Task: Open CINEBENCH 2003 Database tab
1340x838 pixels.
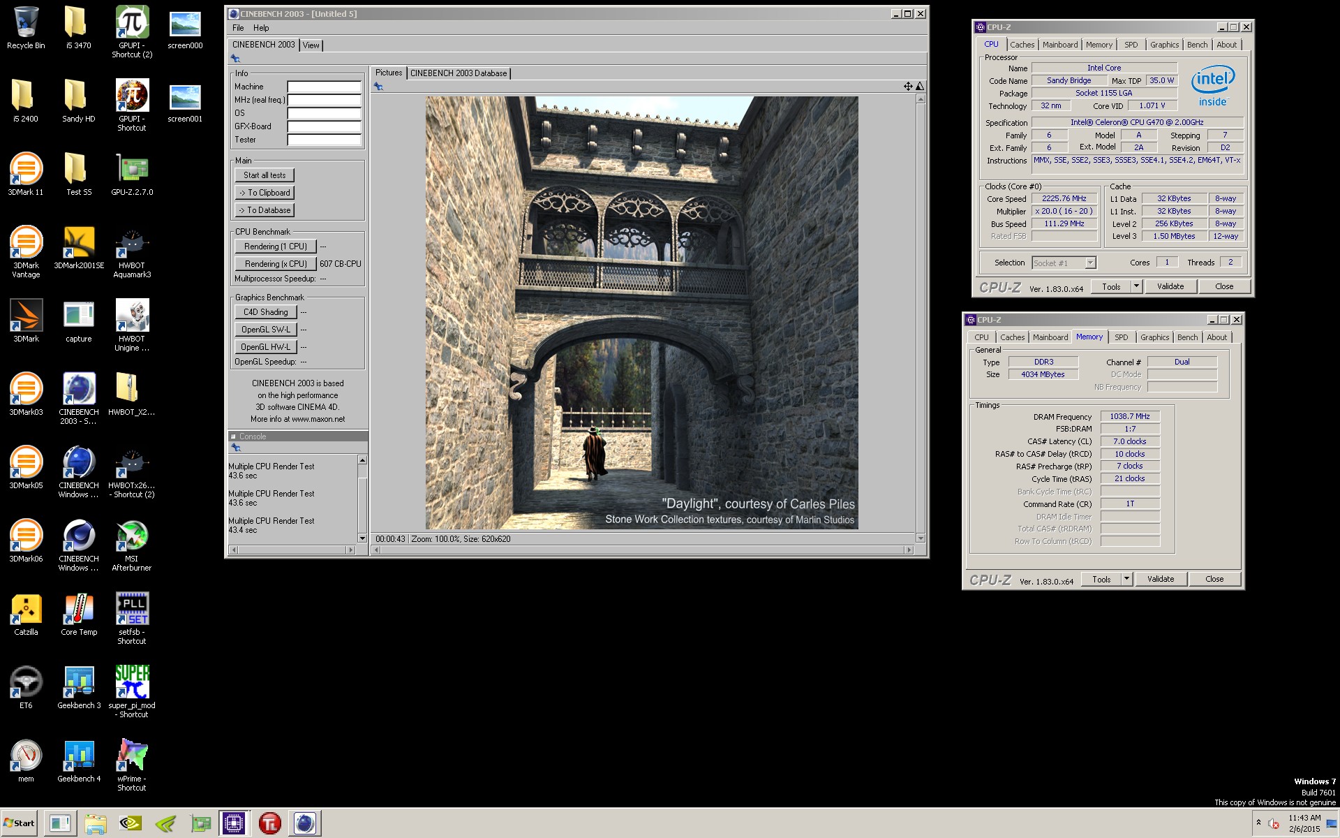Action: (459, 73)
